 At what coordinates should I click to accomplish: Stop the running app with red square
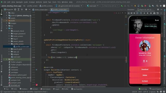pyautogui.click(x=145, y=6)
